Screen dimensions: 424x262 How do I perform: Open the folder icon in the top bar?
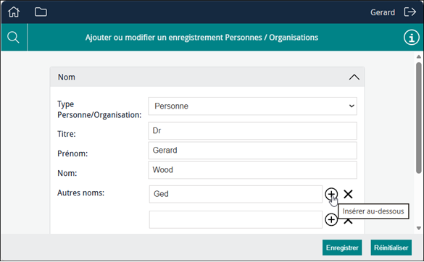coord(41,12)
